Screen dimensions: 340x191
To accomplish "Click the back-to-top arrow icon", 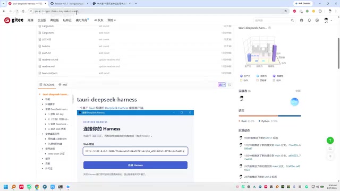I will click(330, 156).
